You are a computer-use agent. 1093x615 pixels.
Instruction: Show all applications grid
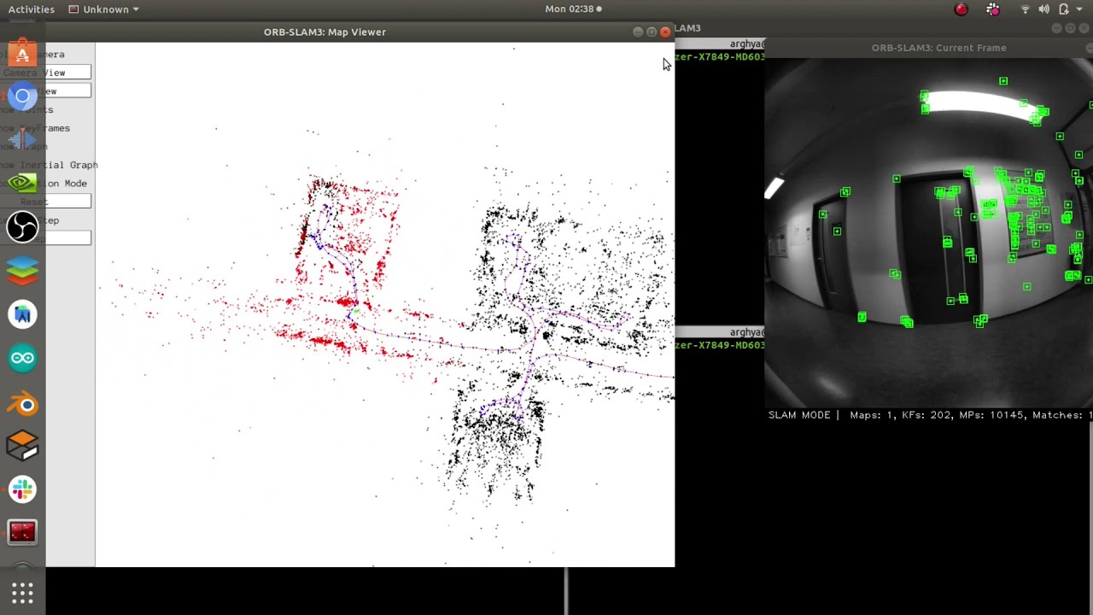point(22,592)
